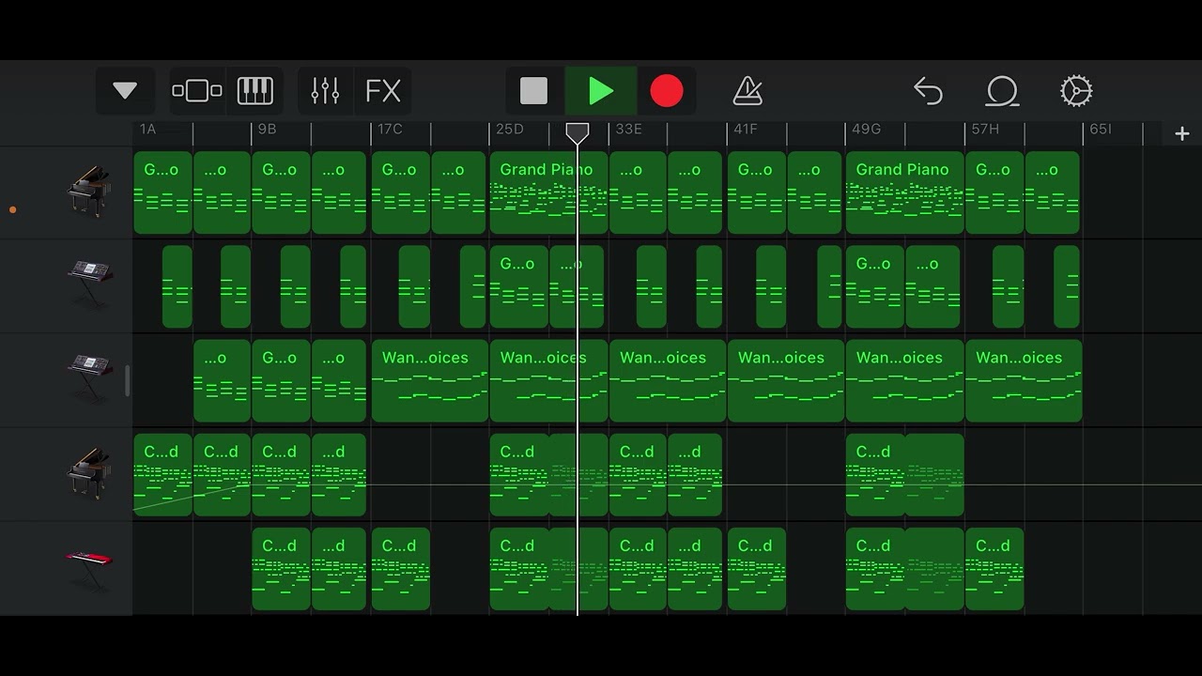
Task: Select the red keyboard C...d region at 57H
Action: 994,568
